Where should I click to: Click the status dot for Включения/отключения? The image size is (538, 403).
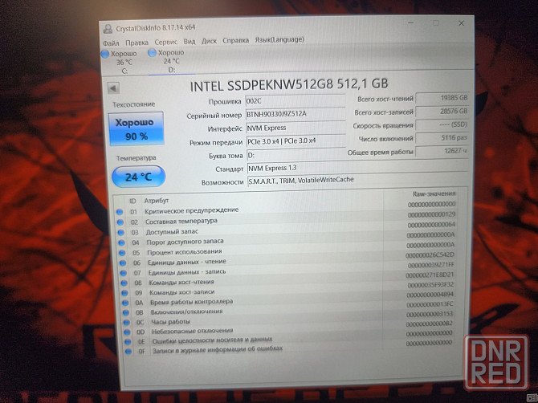tap(126, 313)
